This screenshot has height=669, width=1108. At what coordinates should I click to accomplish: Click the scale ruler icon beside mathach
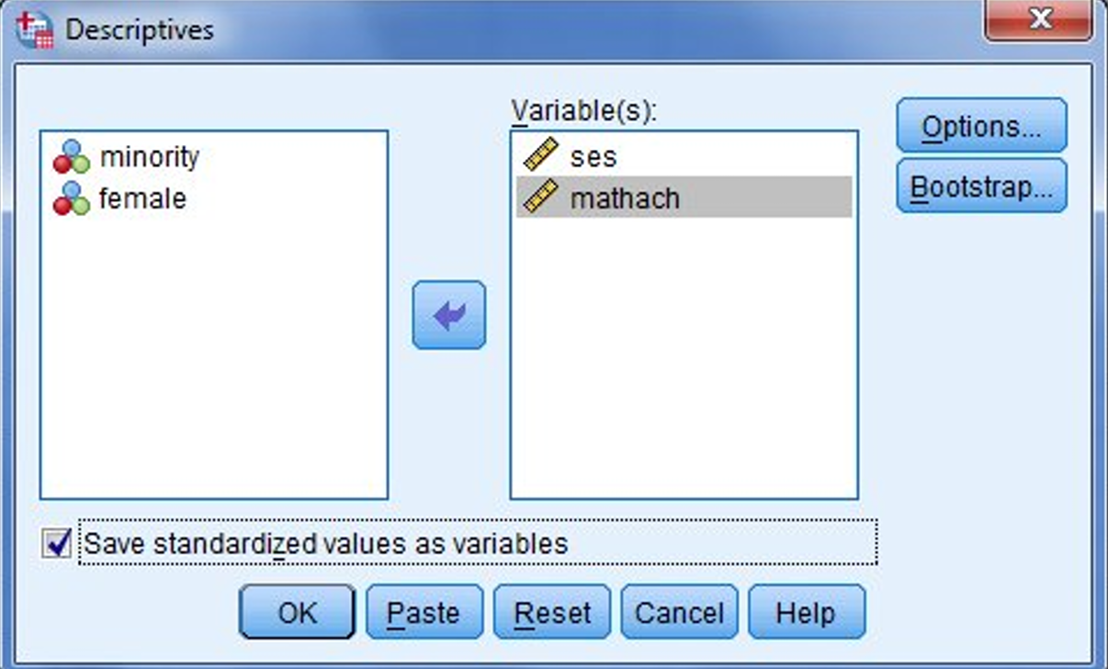click(x=541, y=197)
